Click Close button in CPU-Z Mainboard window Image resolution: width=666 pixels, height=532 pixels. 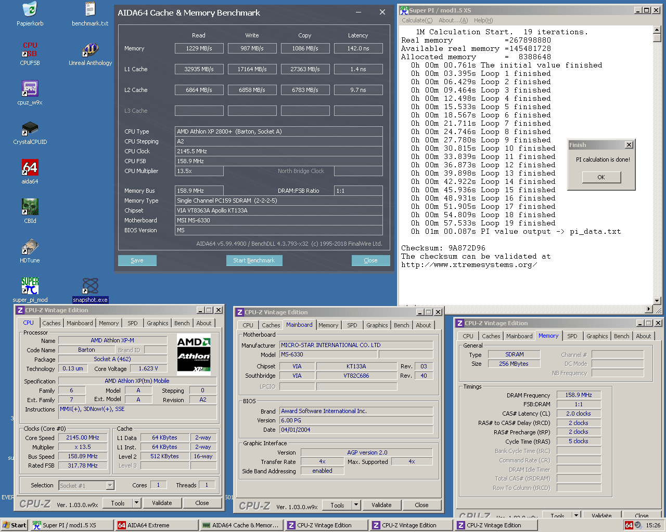click(x=422, y=505)
